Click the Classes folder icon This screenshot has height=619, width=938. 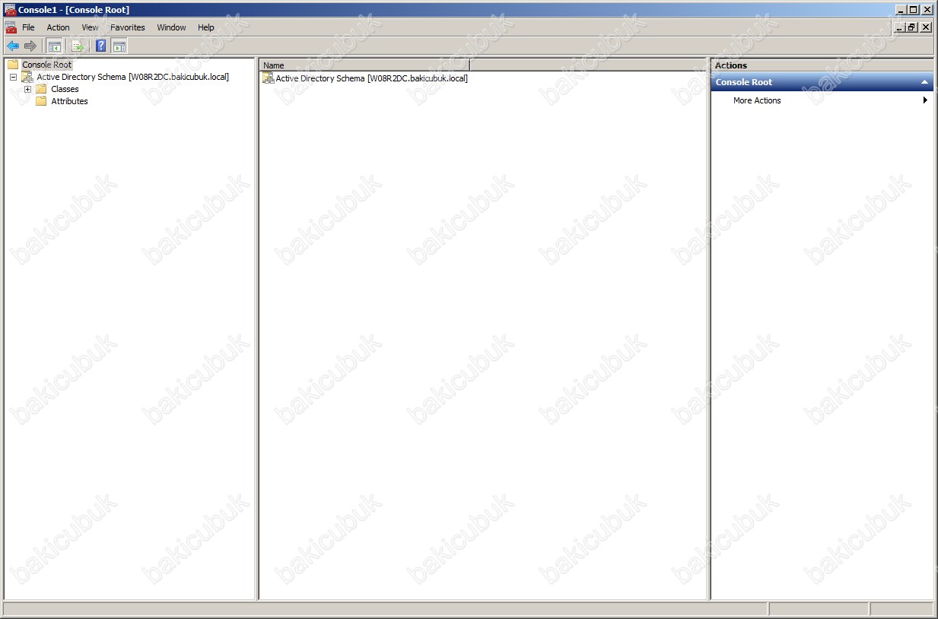click(42, 89)
